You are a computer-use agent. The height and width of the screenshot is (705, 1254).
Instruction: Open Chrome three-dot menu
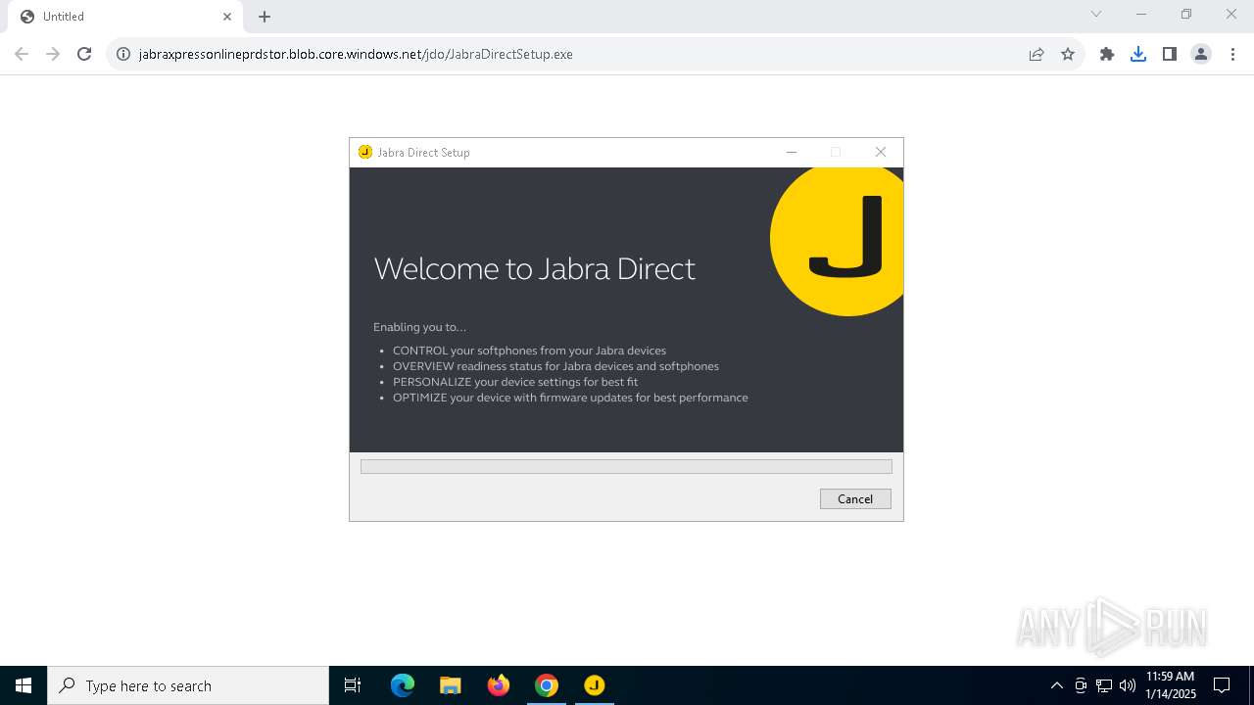pos(1232,54)
